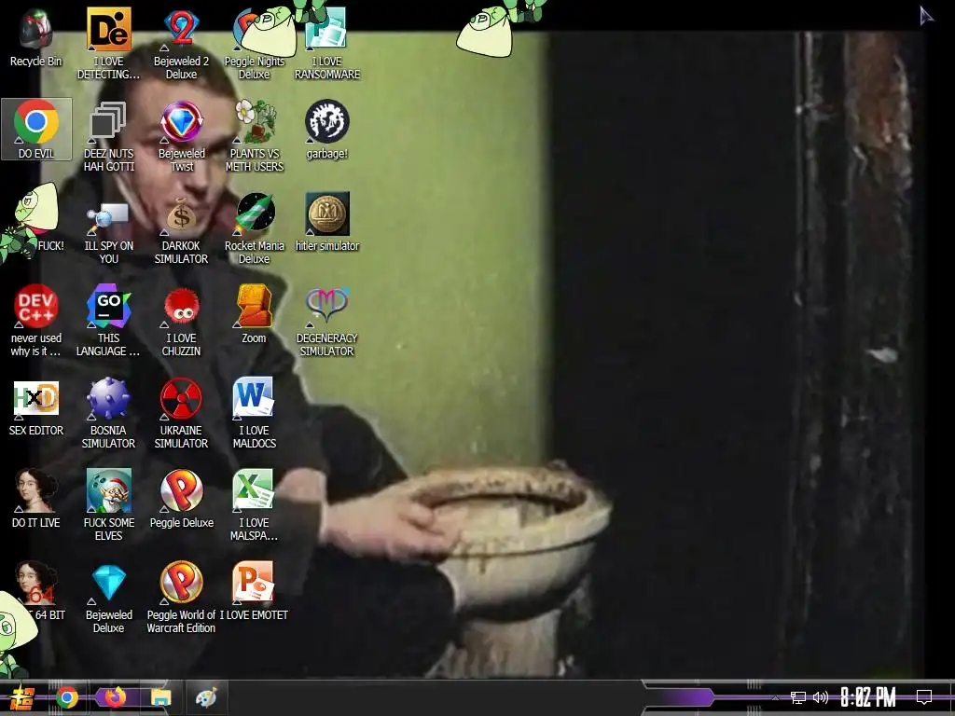955x716 pixels.
Task: Open the Dev C++ never used shortcut
Action: click(x=36, y=321)
